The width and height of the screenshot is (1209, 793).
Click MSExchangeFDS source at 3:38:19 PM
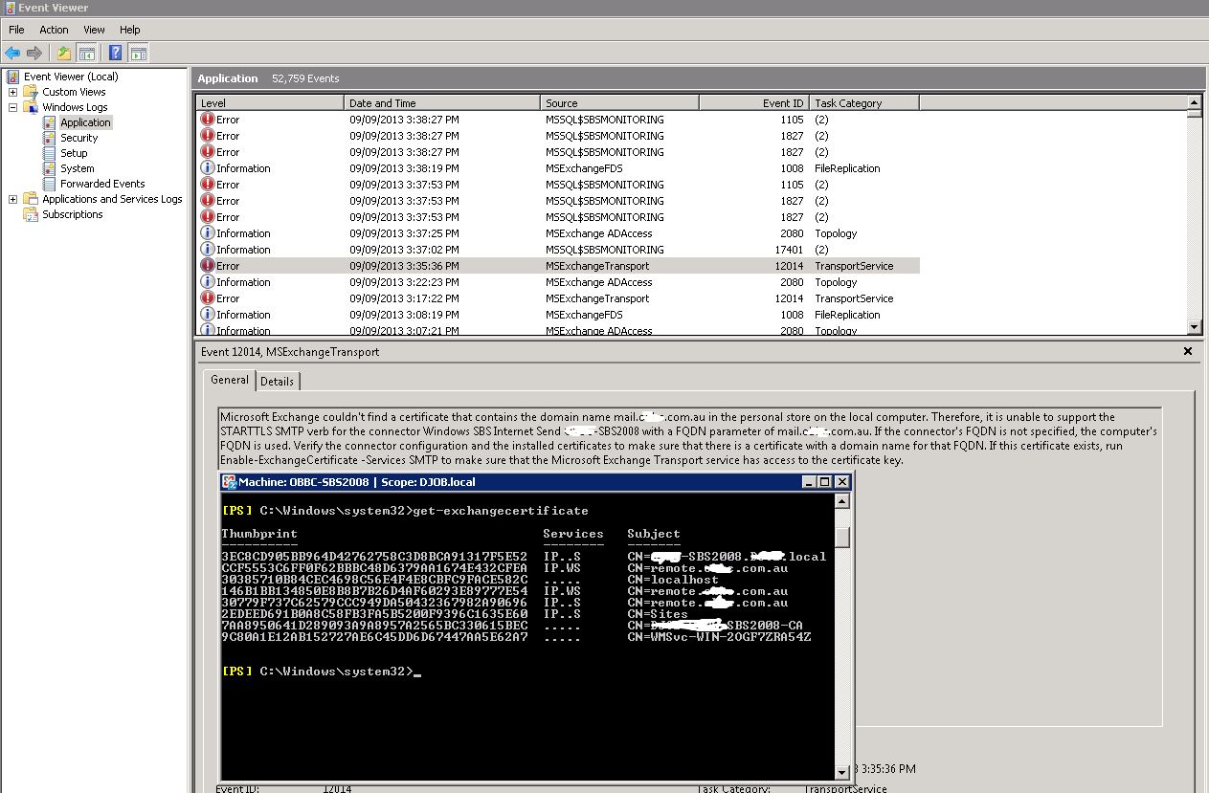pyautogui.click(x=584, y=168)
